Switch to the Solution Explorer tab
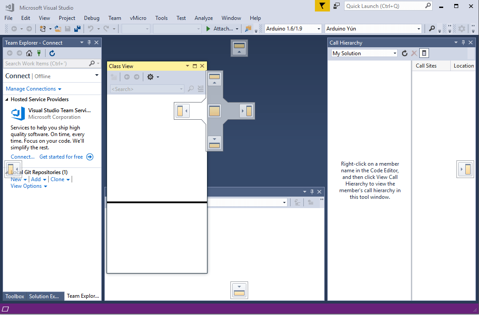This screenshot has width=479, height=315. tap(44, 296)
